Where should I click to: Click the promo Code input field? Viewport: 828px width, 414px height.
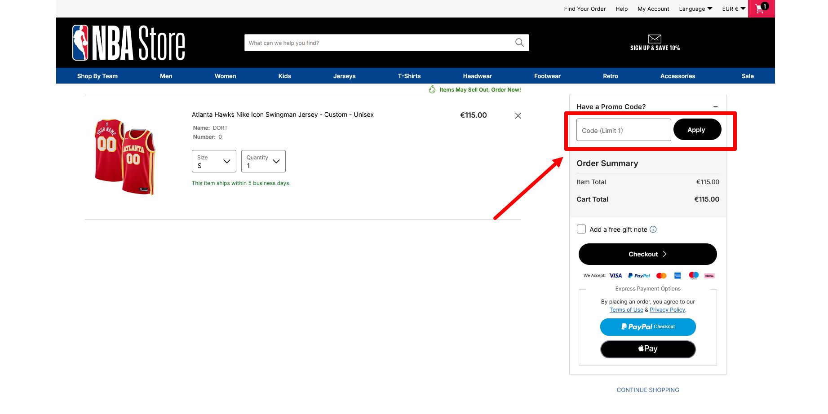coord(624,130)
